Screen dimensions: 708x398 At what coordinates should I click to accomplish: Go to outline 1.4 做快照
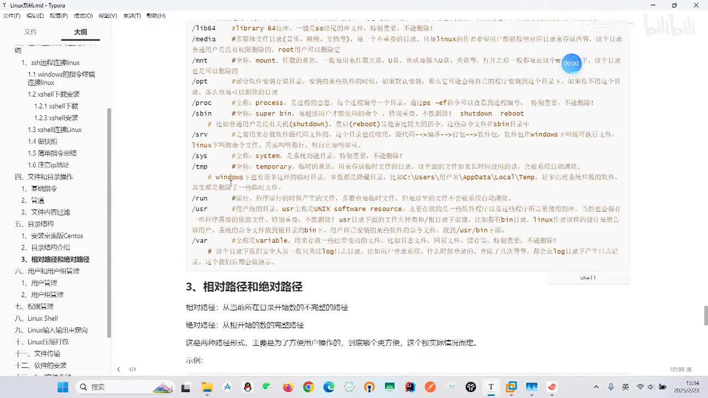point(43,142)
